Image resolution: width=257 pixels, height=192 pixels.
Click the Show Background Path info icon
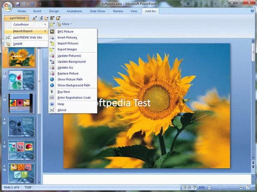(52, 85)
